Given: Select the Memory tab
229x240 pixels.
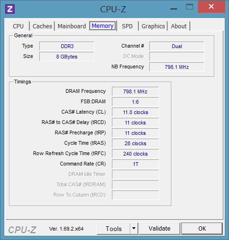Looking at the screenshot, I should coord(102,26).
